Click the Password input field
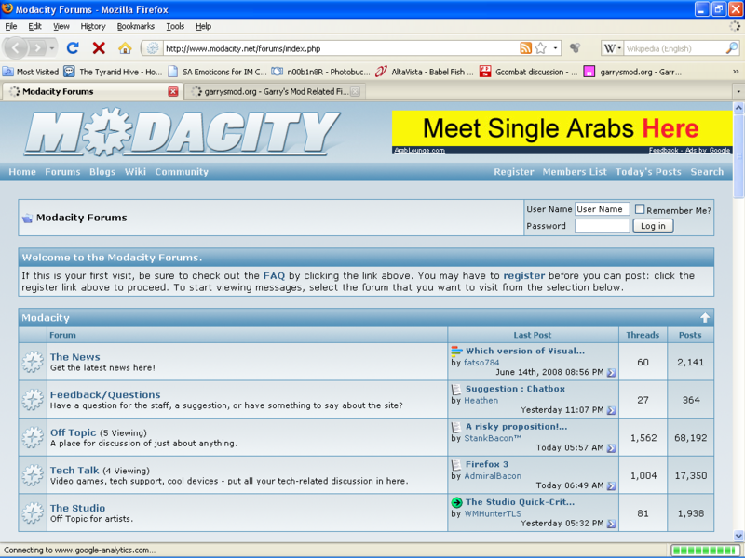This screenshot has width=745, height=558. tap(602, 226)
